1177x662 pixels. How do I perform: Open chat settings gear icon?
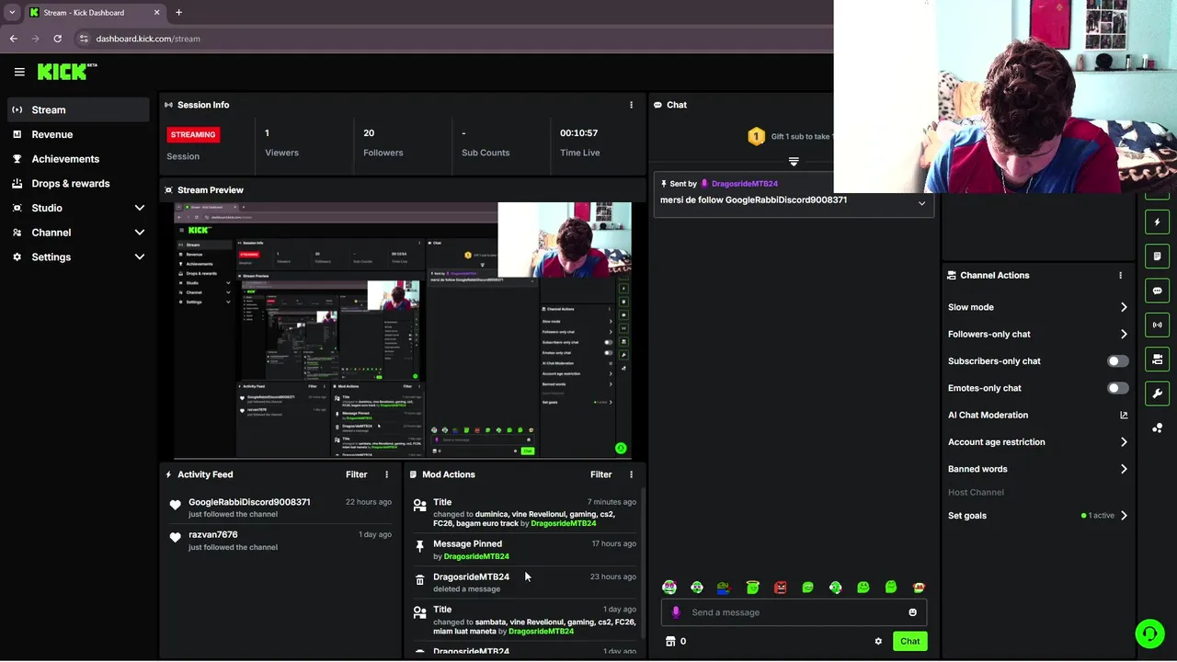click(x=878, y=641)
